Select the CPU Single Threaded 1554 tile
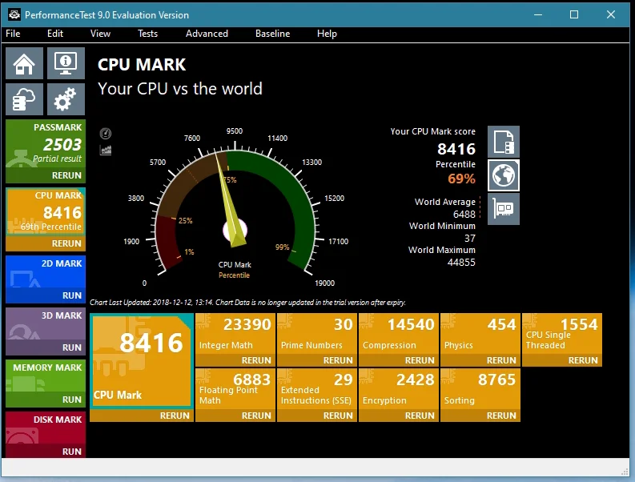This screenshot has width=635, height=482. [x=562, y=333]
